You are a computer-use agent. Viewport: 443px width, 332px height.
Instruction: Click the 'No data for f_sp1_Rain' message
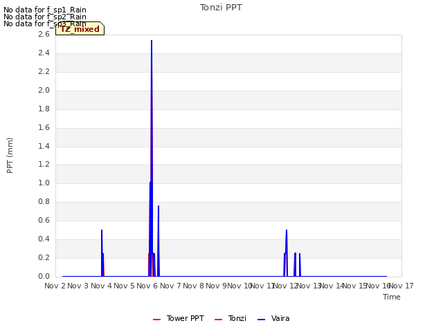click(x=45, y=10)
